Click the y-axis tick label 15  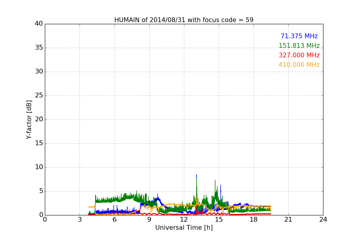pos(39,143)
